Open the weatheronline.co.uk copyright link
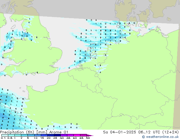 point(160,137)
